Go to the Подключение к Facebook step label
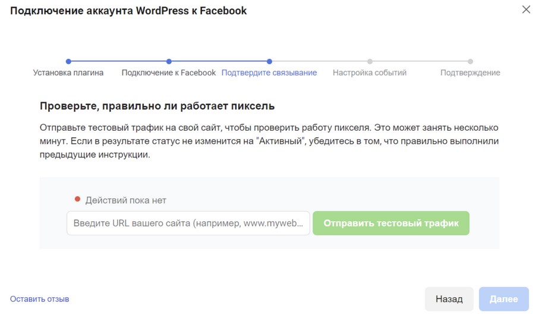The width and height of the screenshot is (535, 315). tap(169, 73)
